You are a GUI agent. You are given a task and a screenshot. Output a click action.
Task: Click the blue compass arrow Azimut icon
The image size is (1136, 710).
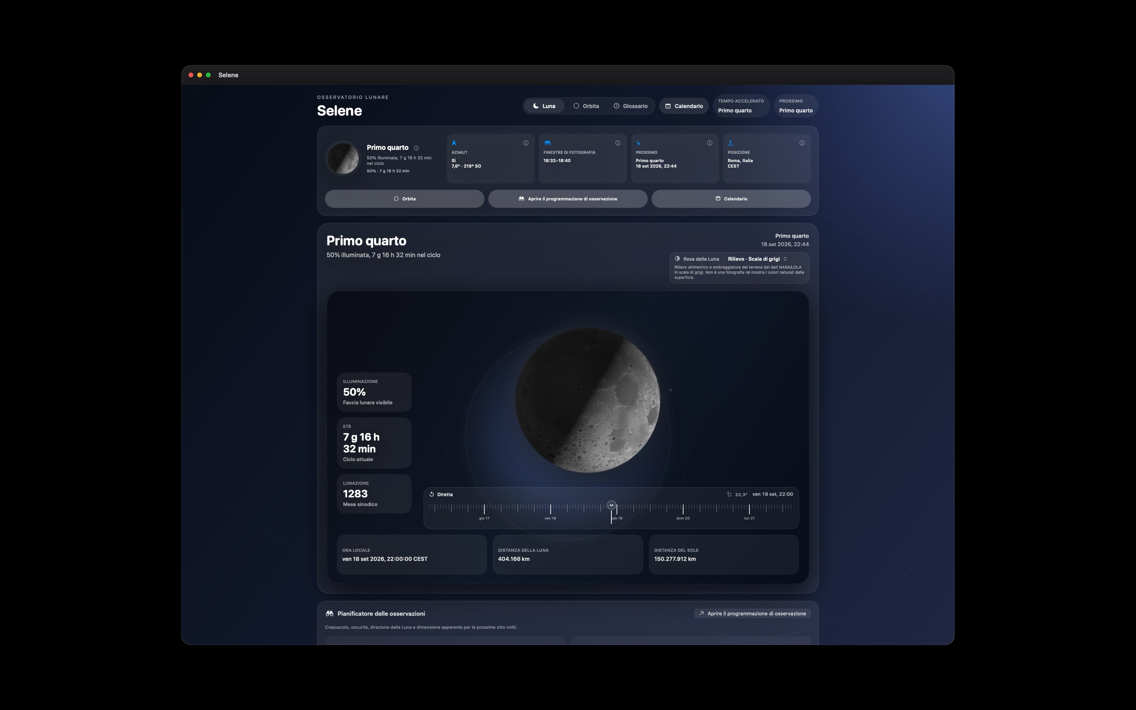tap(454, 143)
